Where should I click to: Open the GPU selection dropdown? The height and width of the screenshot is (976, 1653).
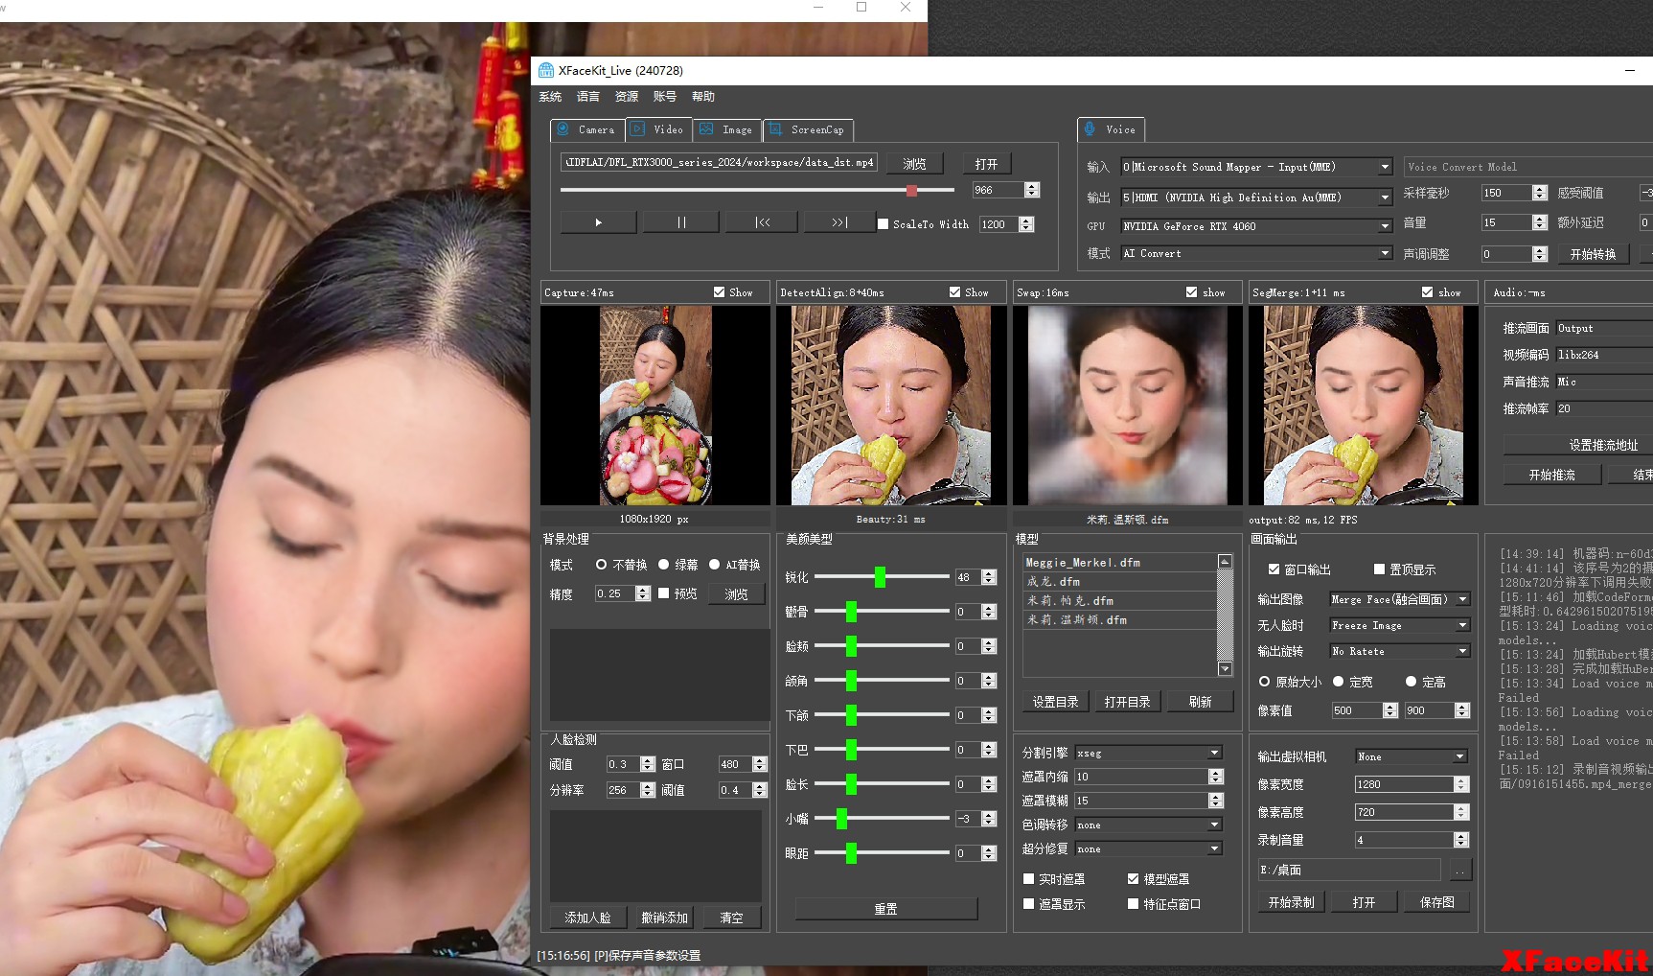pos(1256,226)
